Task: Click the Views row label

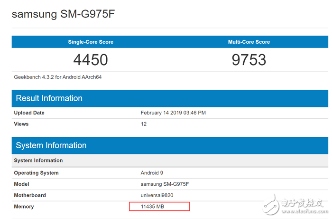Action: click(21, 124)
